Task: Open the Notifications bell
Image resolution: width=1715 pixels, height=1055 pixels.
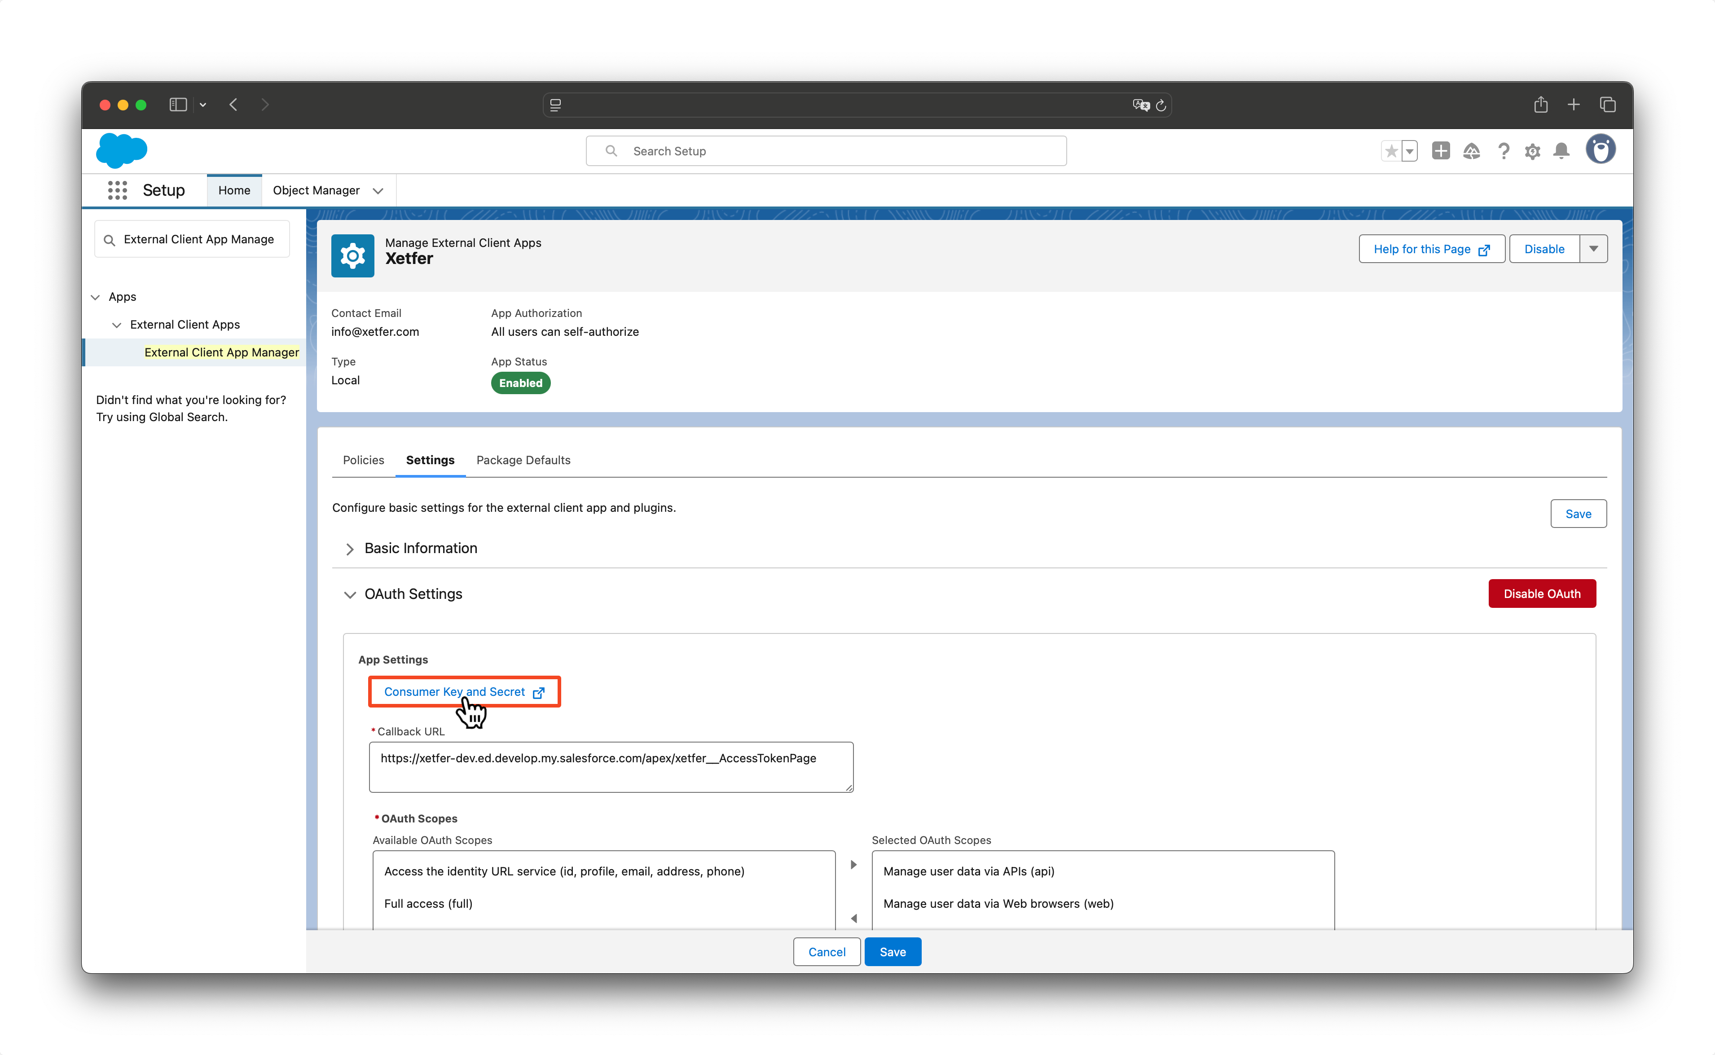Action: coord(1561,151)
